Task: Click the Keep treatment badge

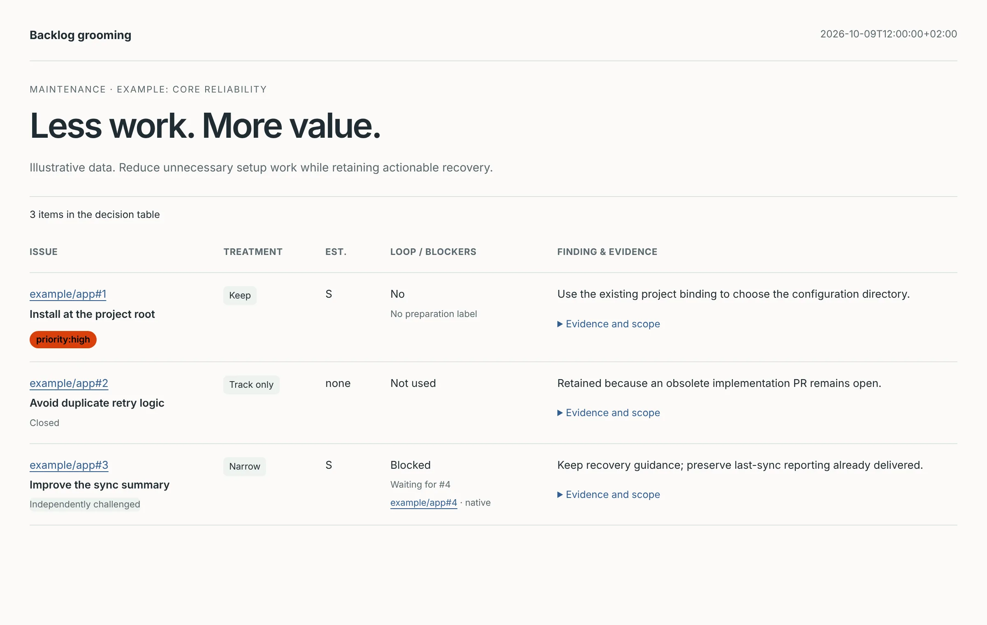Action: tap(240, 295)
